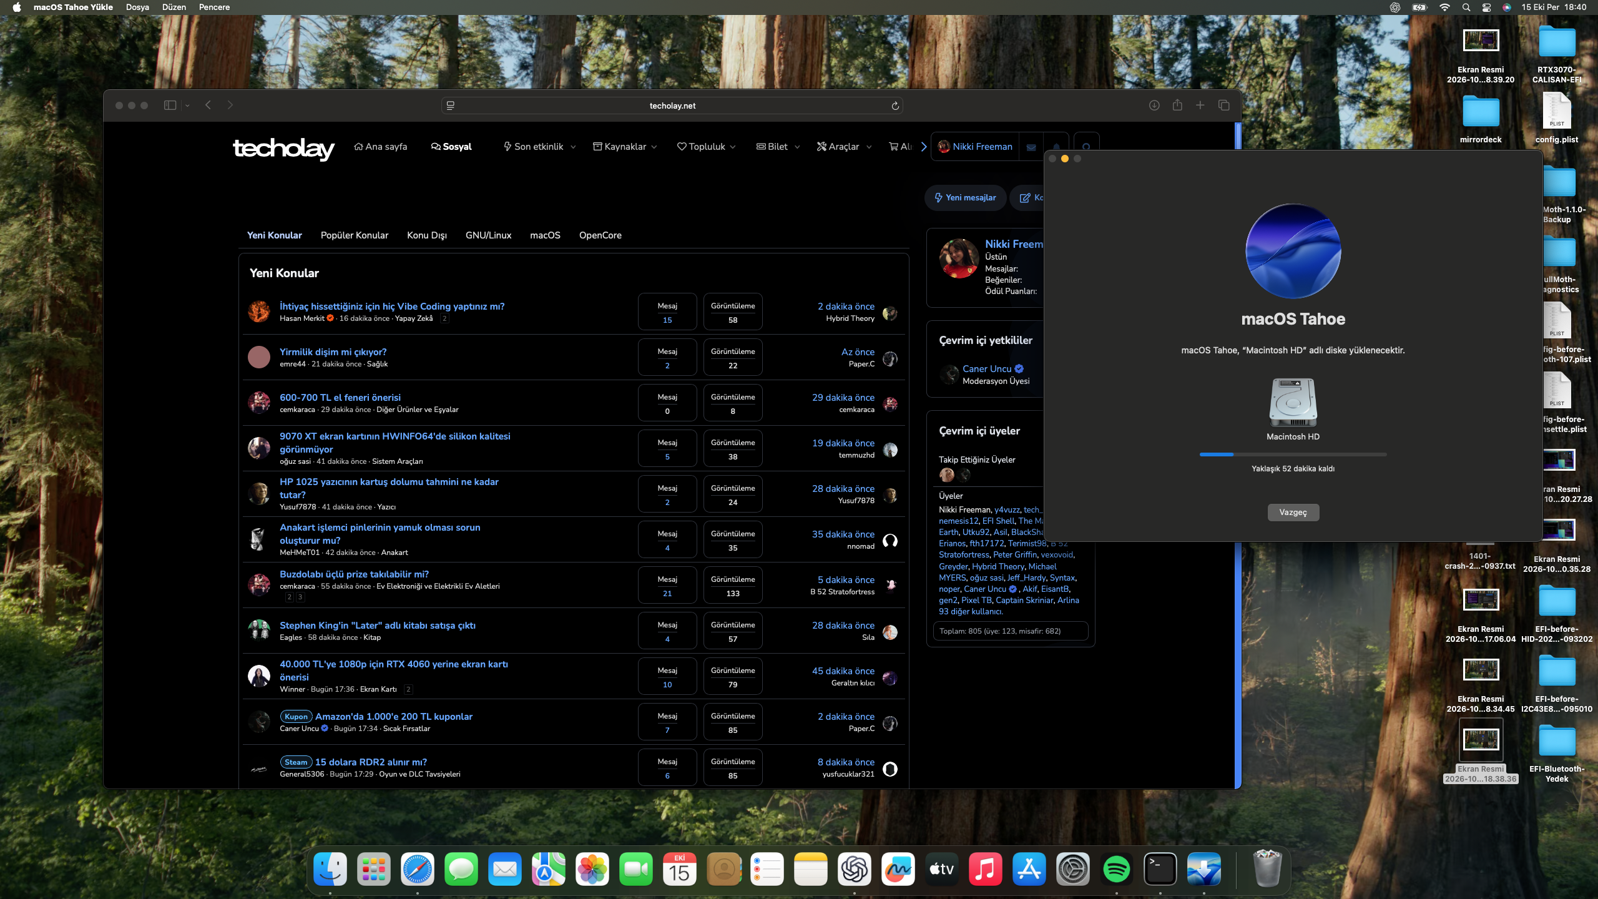Open Trash in the Dock
Screen dimensions: 1598x899
point(1267,869)
